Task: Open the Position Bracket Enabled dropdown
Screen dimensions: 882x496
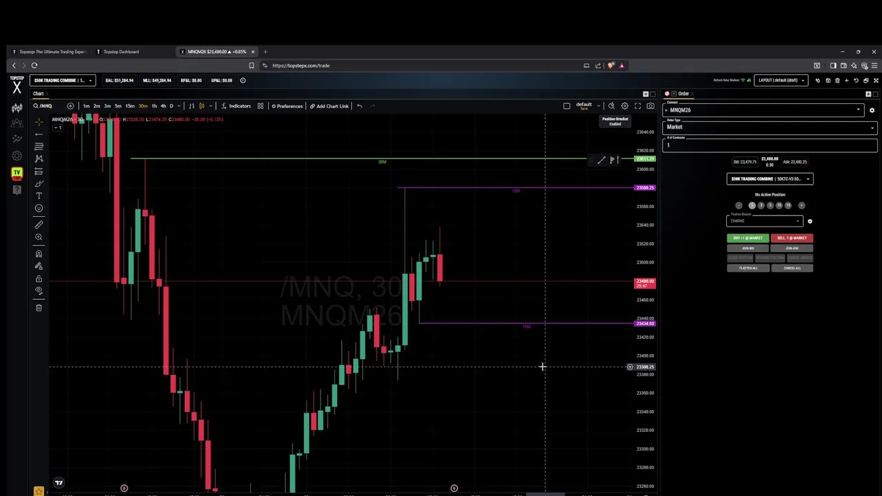Action: click(765, 220)
